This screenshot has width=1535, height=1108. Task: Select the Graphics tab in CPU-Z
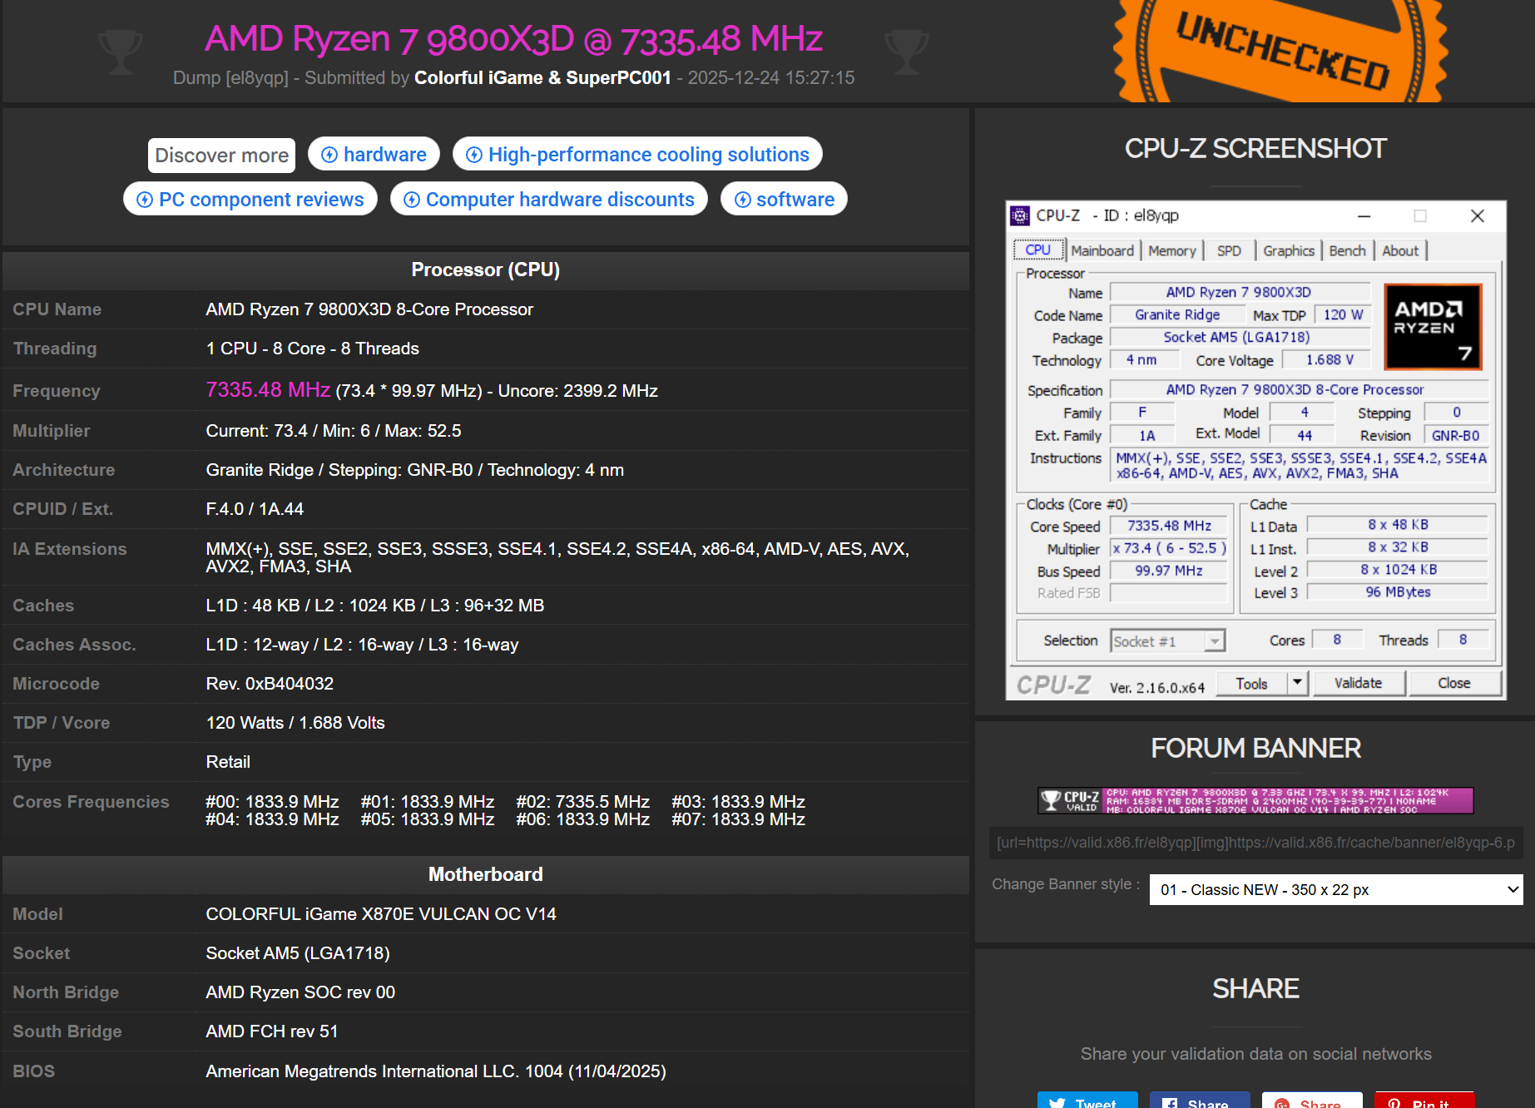1288,250
